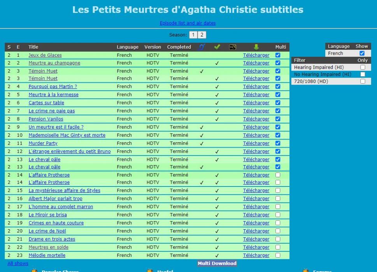377x272 pixels.
Task: Check the Multi box for Drame en trois actes
Action: (x=278, y=239)
